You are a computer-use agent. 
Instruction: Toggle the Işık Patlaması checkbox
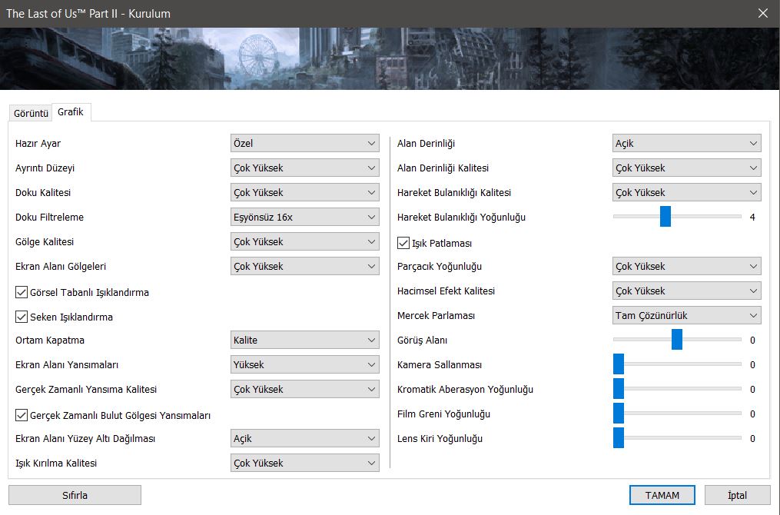point(403,243)
